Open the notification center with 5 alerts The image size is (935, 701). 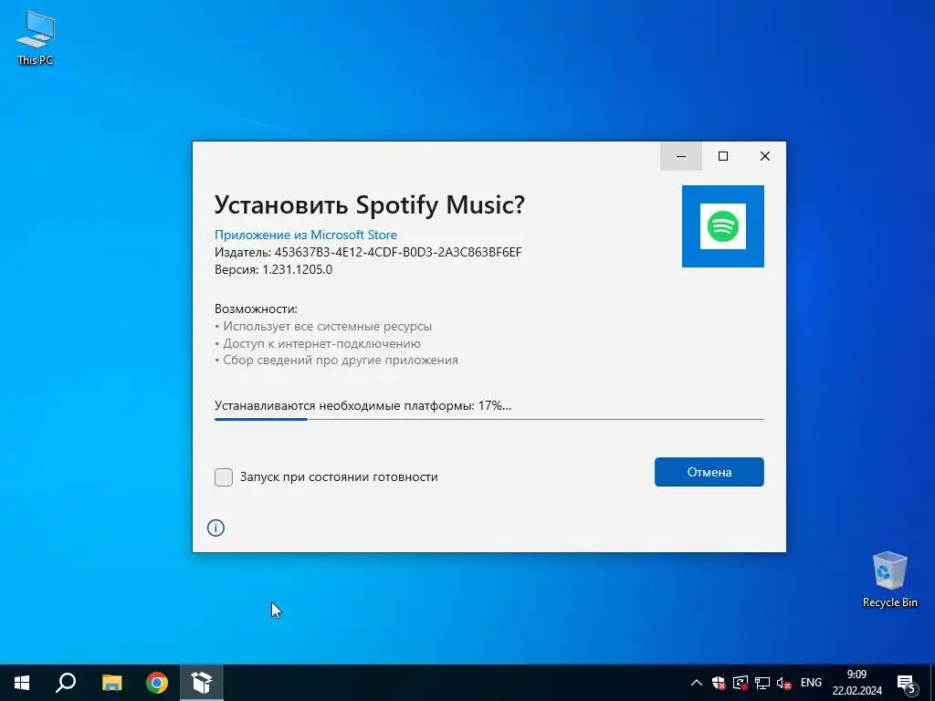click(x=907, y=684)
